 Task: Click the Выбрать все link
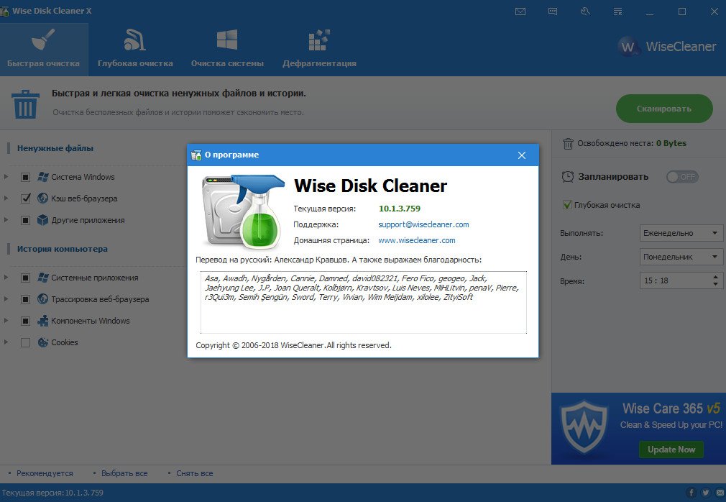[124, 473]
